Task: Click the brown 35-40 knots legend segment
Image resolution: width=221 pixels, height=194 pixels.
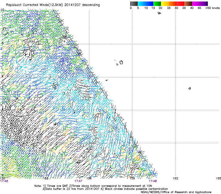Action: (x=188, y=4)
